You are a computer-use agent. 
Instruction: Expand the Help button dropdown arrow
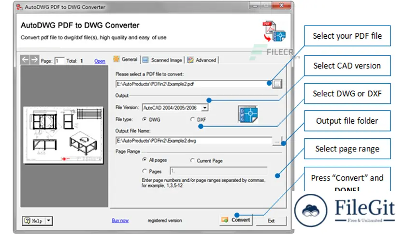(48, 220)
